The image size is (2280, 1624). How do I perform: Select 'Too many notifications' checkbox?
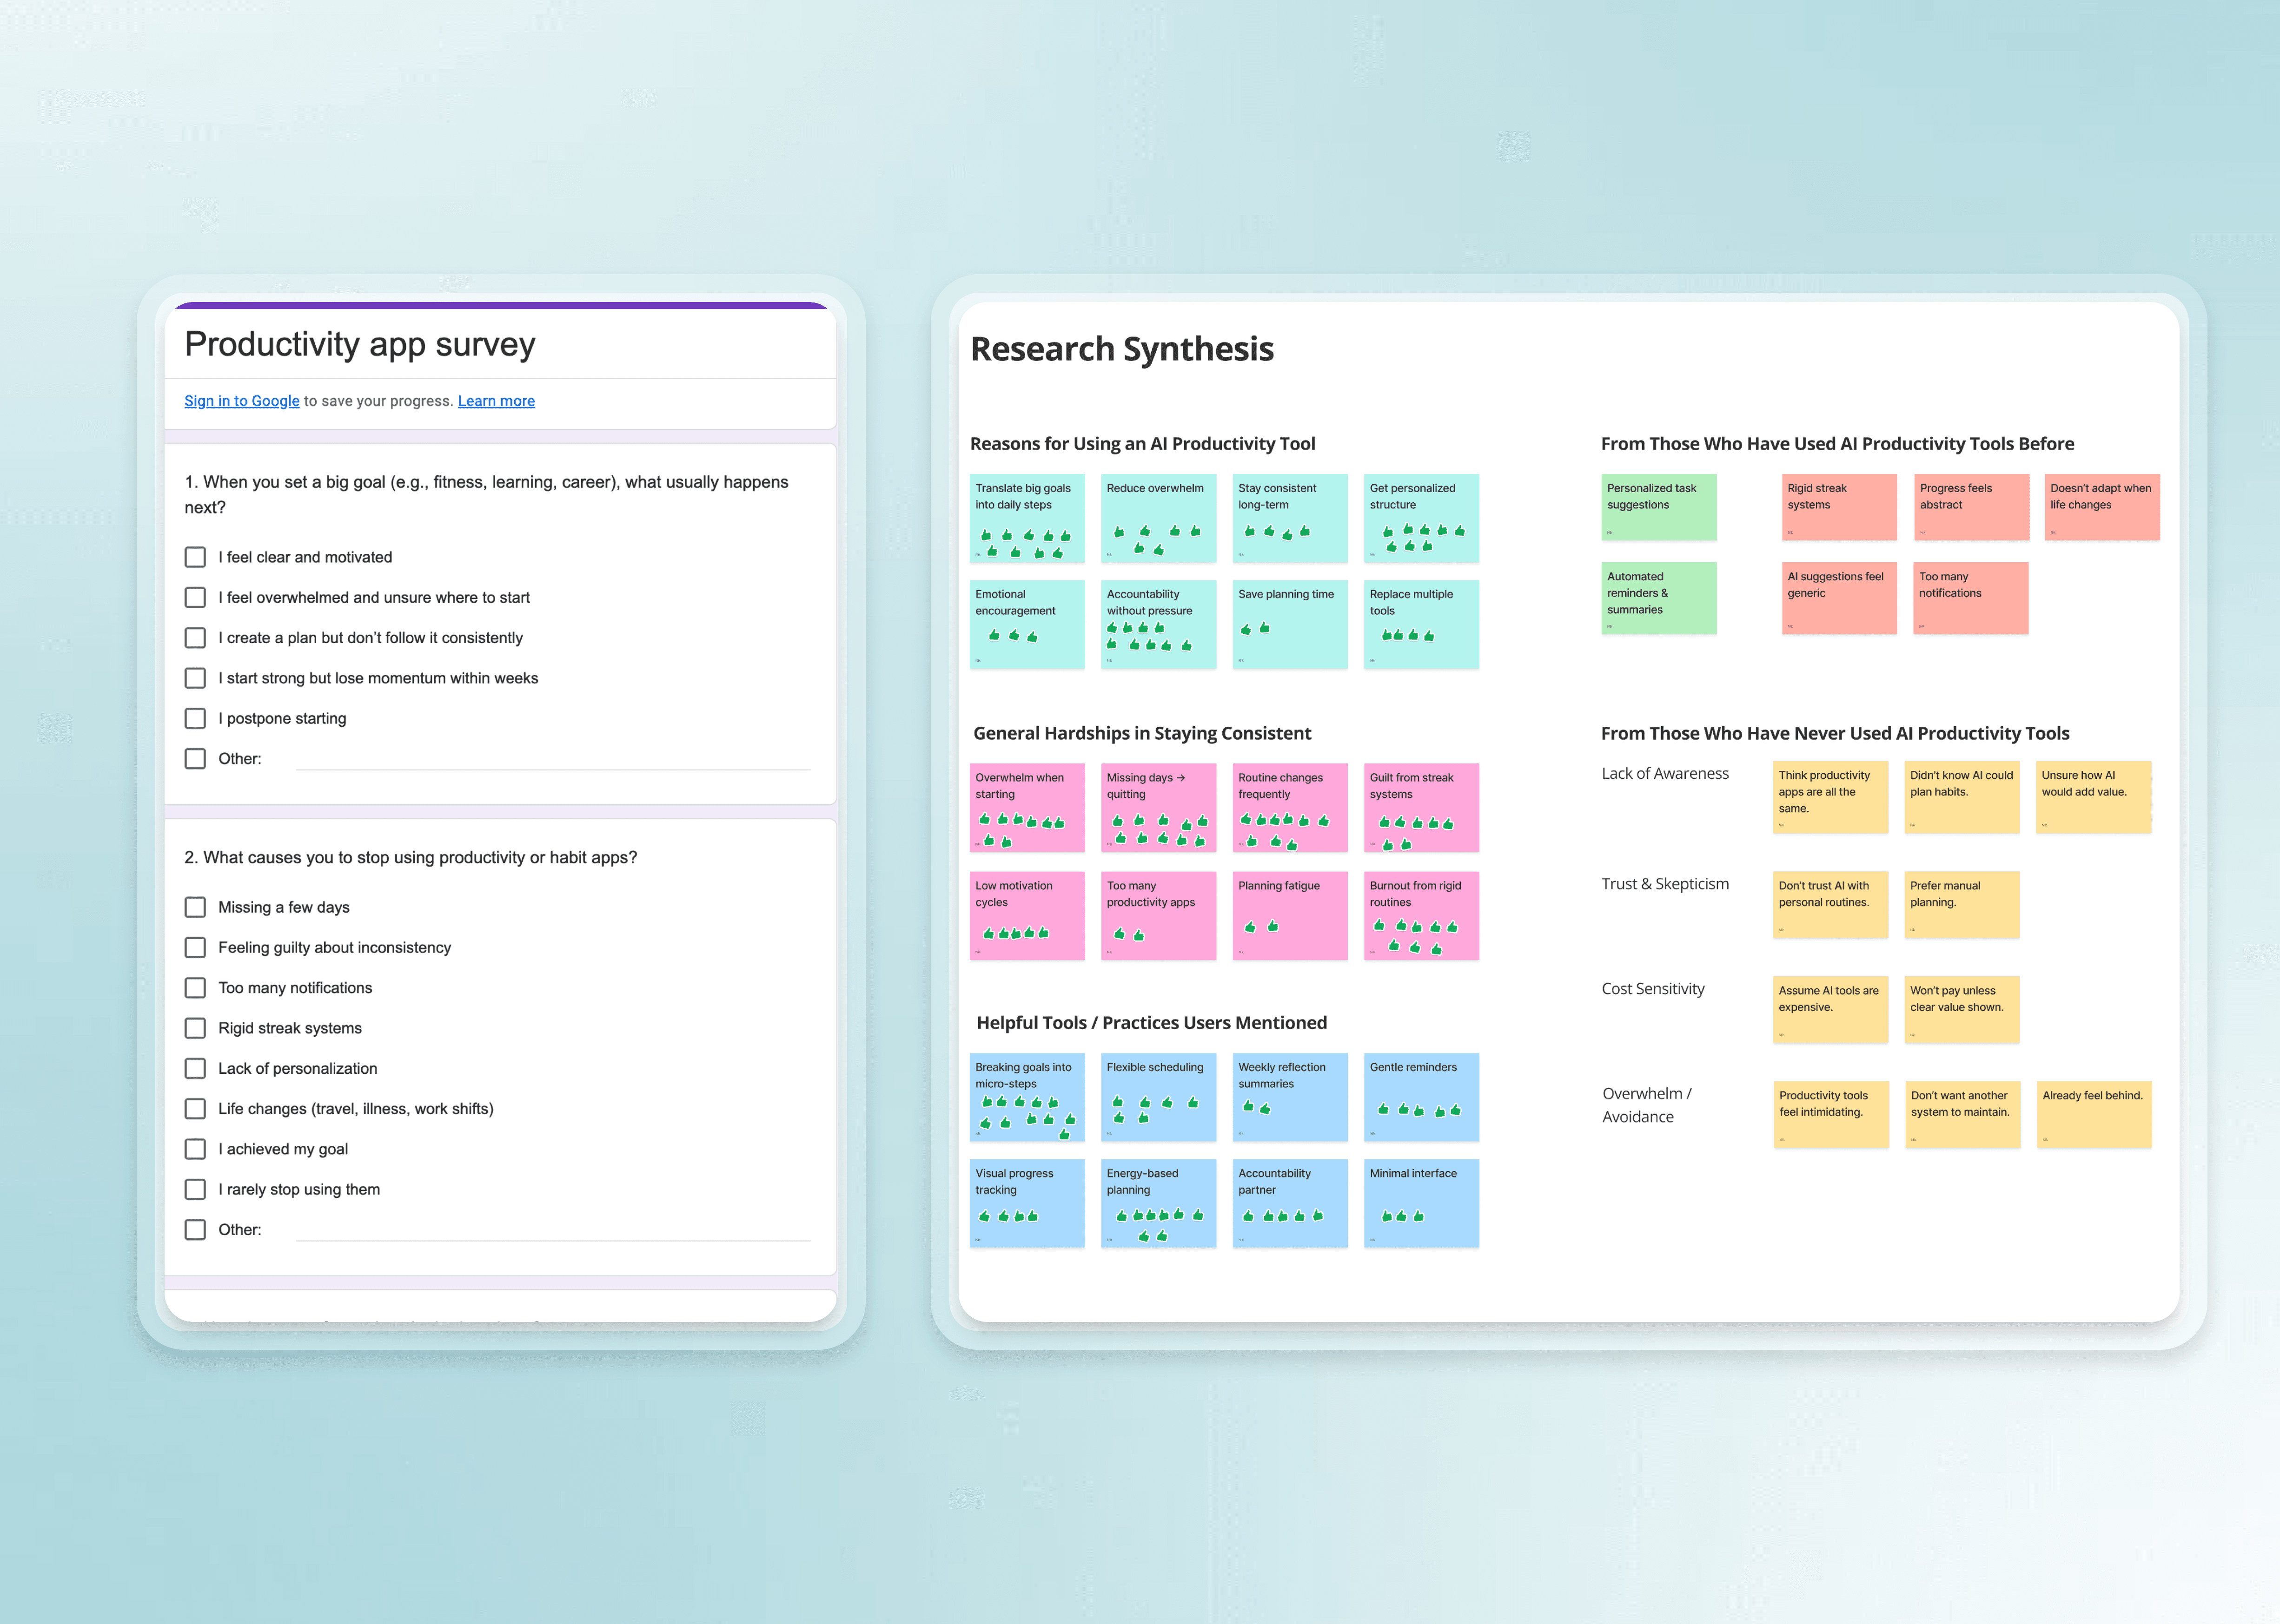click(195, 988)
